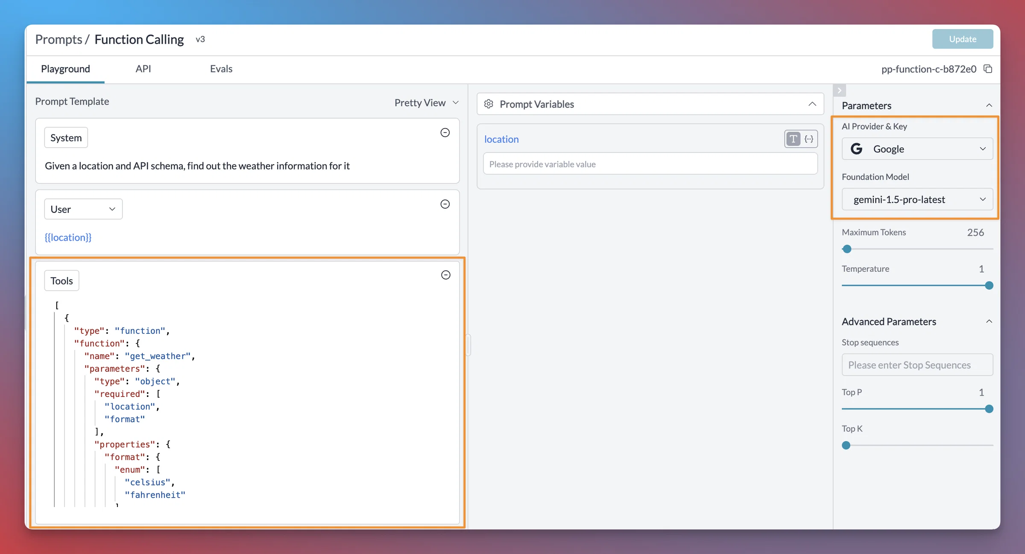
Task: Click the Tools label button
Action: pyautogui.click(x=61, y=280)
